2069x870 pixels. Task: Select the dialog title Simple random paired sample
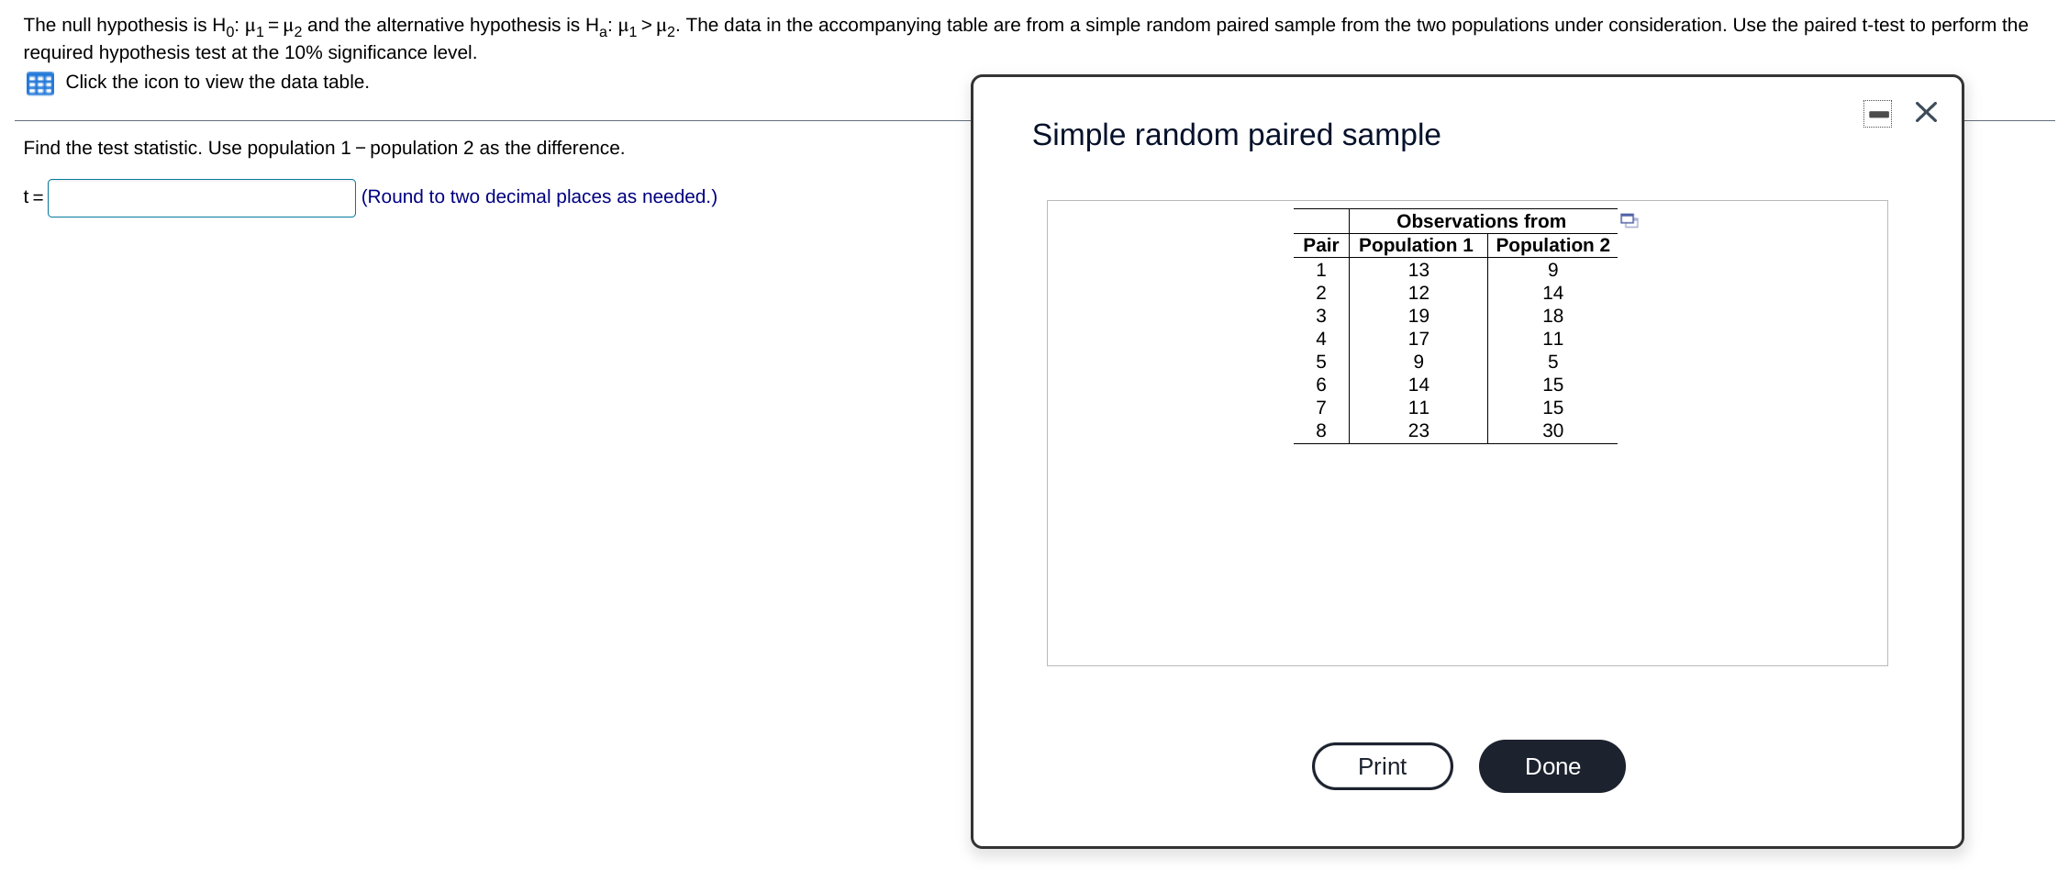click(x=1236, y=134)
